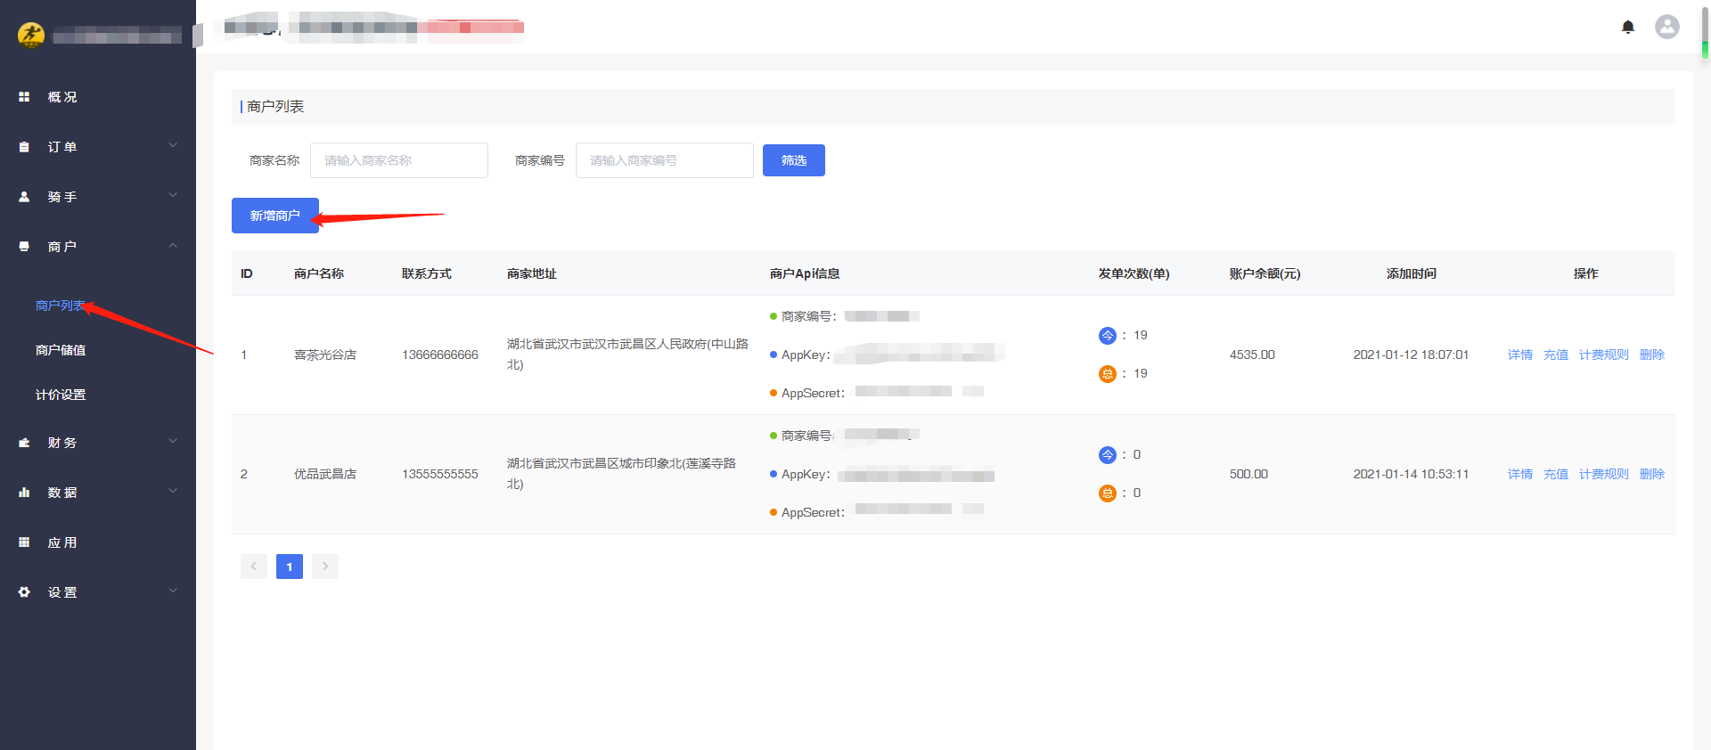Expand the 设置 settings menu chevron
Image resolution: width=1711 pixels, height=750 pixels.
pyautogui.click(x=173, y=591)
